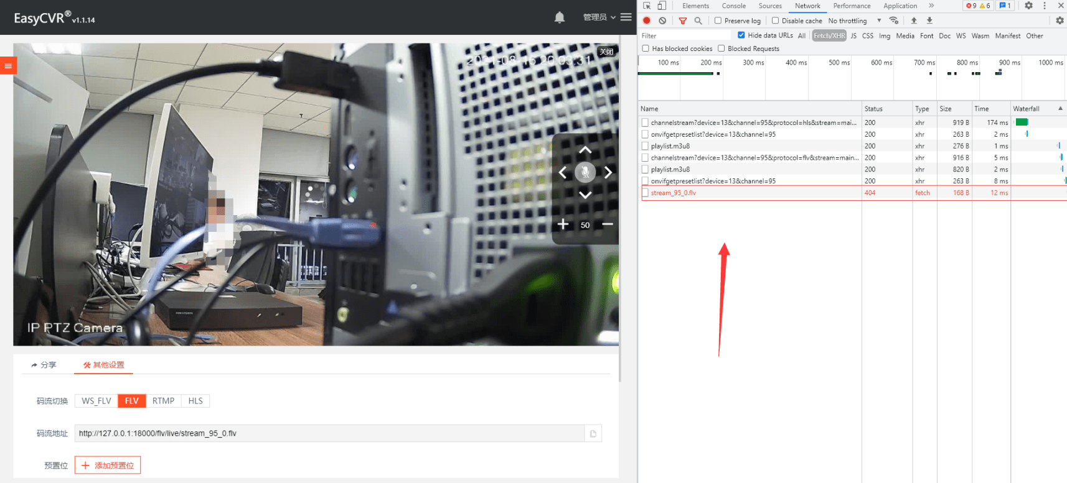The image size is (1067, 483).
Task: Toggle the Disable cache checkbox
Action: 776,21
